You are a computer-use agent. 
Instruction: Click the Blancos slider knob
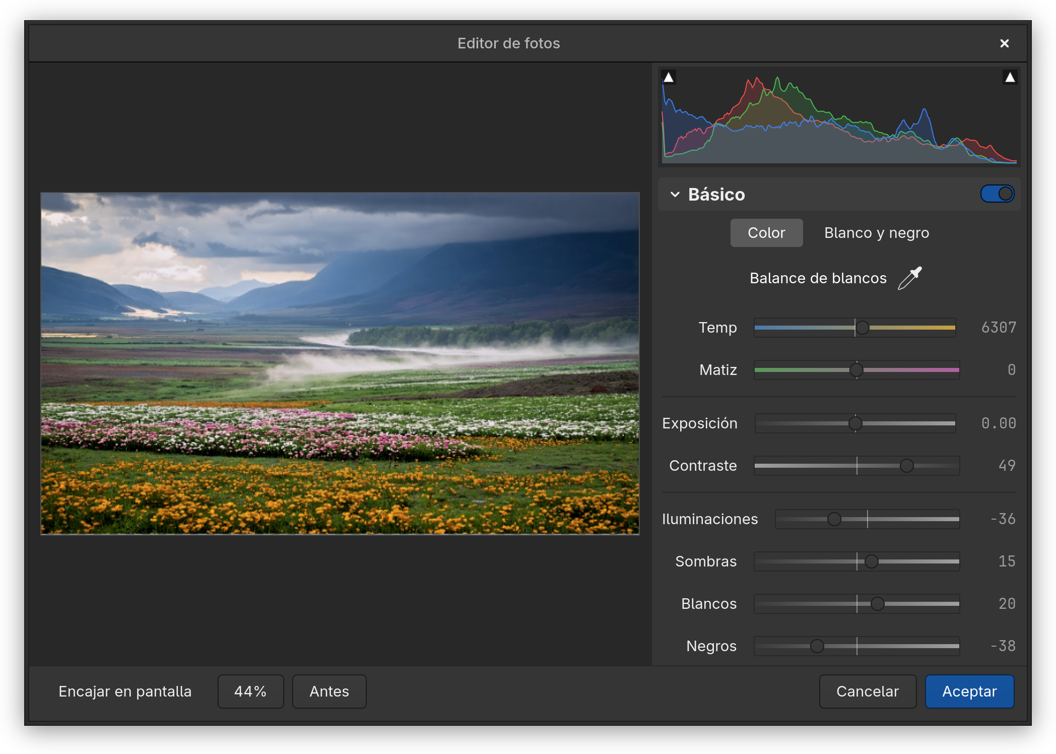[877, 604]
